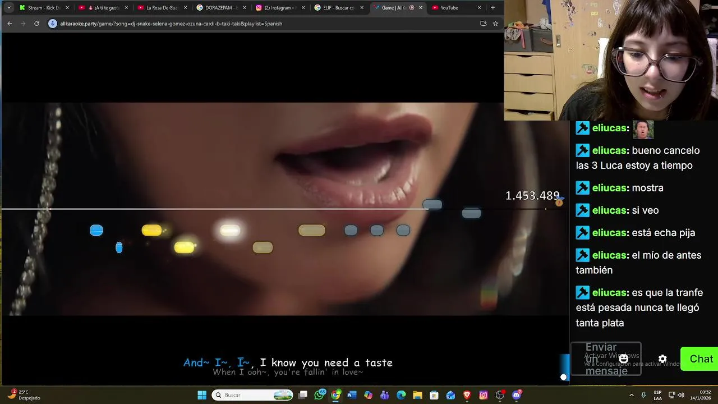718x404 pixels.
Task: Launch Copilot from the taskbar
Action: (368, 395)
